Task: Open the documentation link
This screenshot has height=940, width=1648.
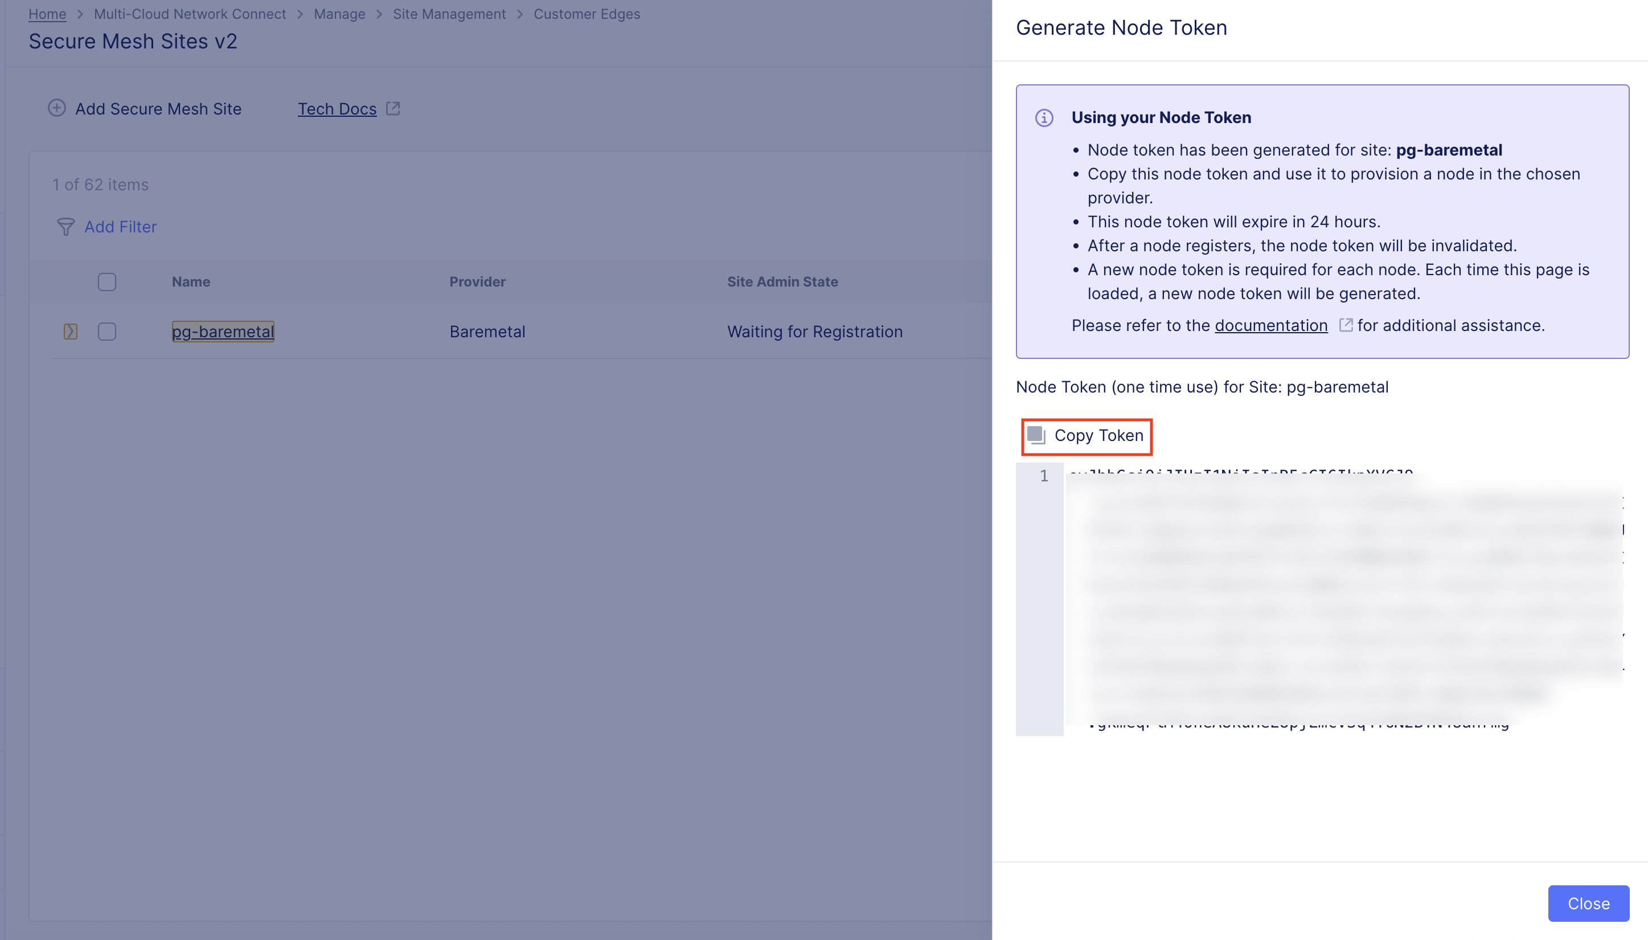Action: (1270, 325)
